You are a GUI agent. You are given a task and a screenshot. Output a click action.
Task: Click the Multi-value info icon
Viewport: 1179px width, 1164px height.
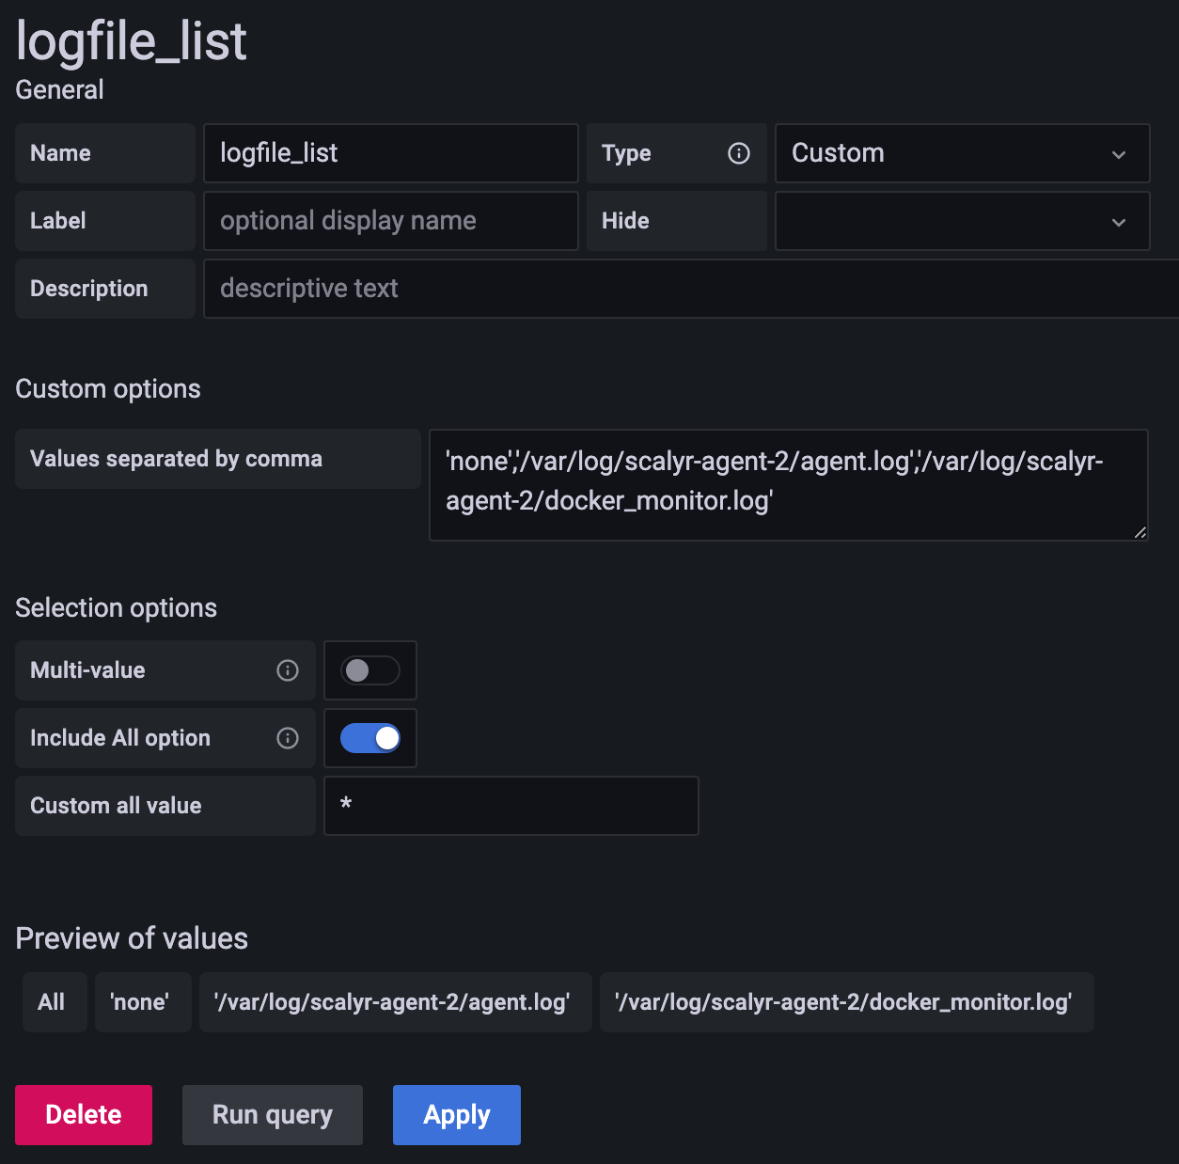click(288, 670)
